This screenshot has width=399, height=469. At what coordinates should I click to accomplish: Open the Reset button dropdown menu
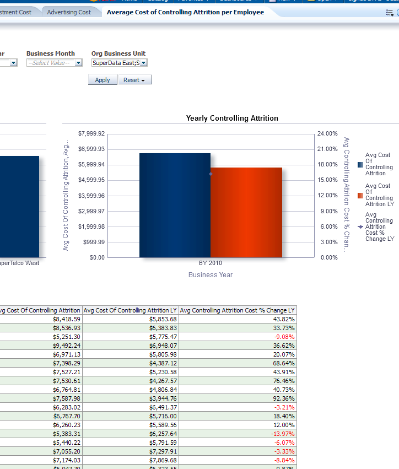[x=135, y=80]
